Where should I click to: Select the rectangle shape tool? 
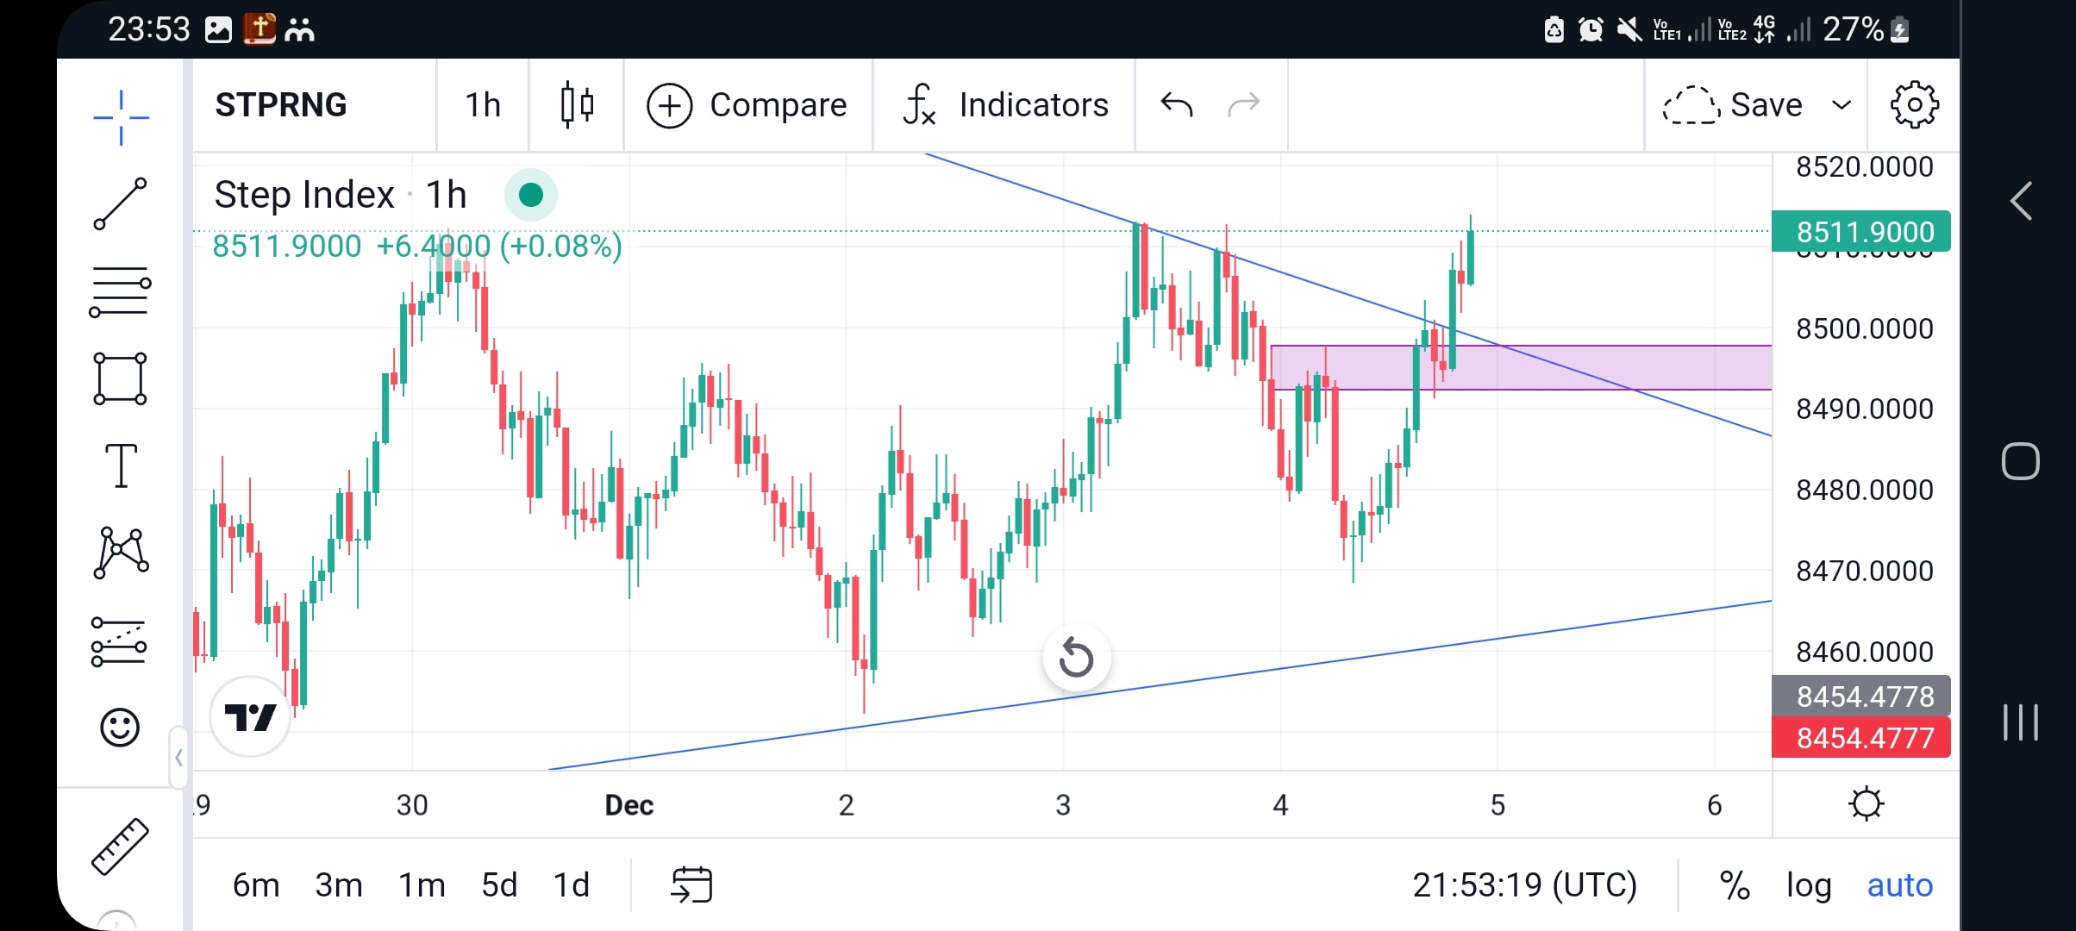pos(120,378)
